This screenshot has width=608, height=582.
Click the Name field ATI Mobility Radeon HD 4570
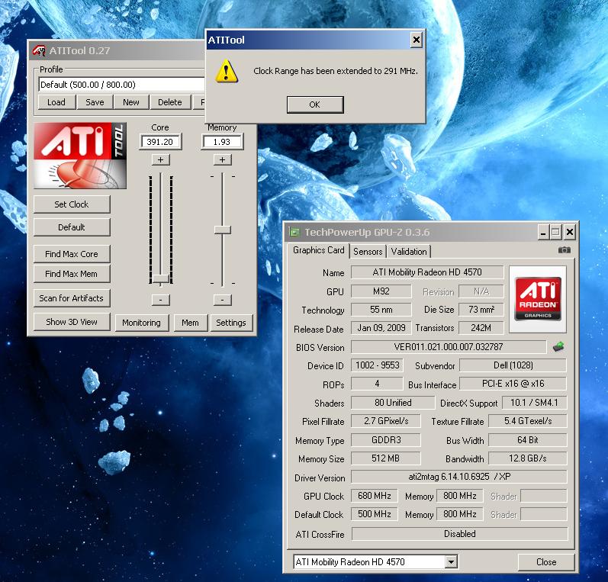(x=427, y=272)
